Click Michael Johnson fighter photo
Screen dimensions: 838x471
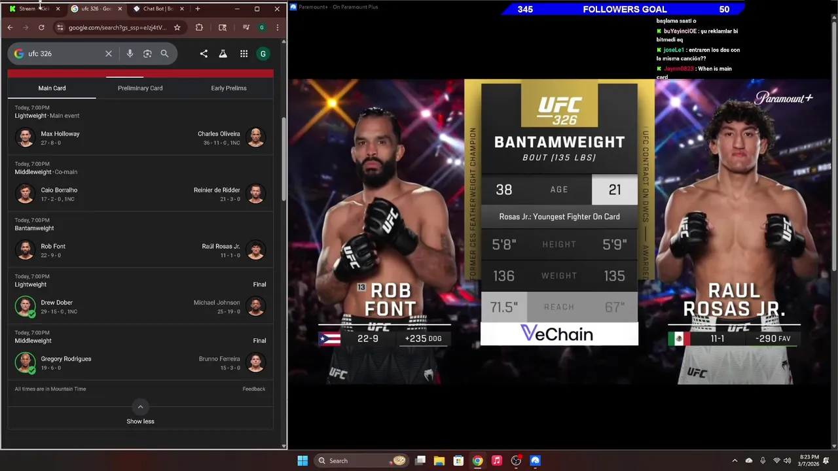click(x=255, y=306)
